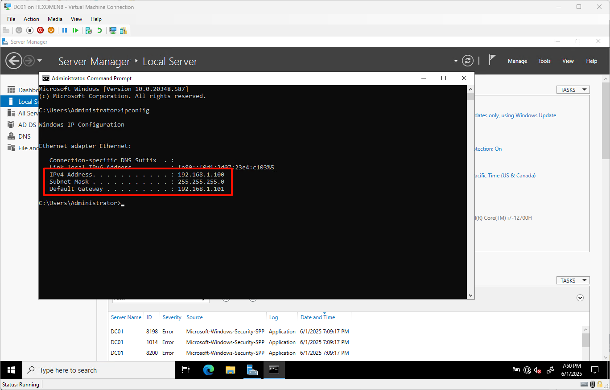Screen dimensions: 610x390
Task: Create a VM checkpoint from toolbar
Action: pos(89,30)
